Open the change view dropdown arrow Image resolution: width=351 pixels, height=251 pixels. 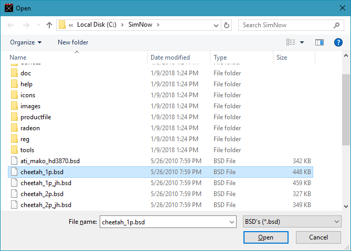point(302,42)
